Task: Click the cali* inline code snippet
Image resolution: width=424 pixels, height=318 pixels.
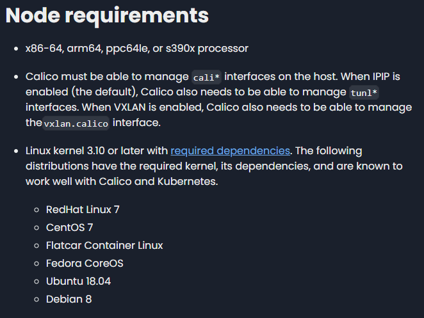Action: pyautogui.click(x=206, y=77)
